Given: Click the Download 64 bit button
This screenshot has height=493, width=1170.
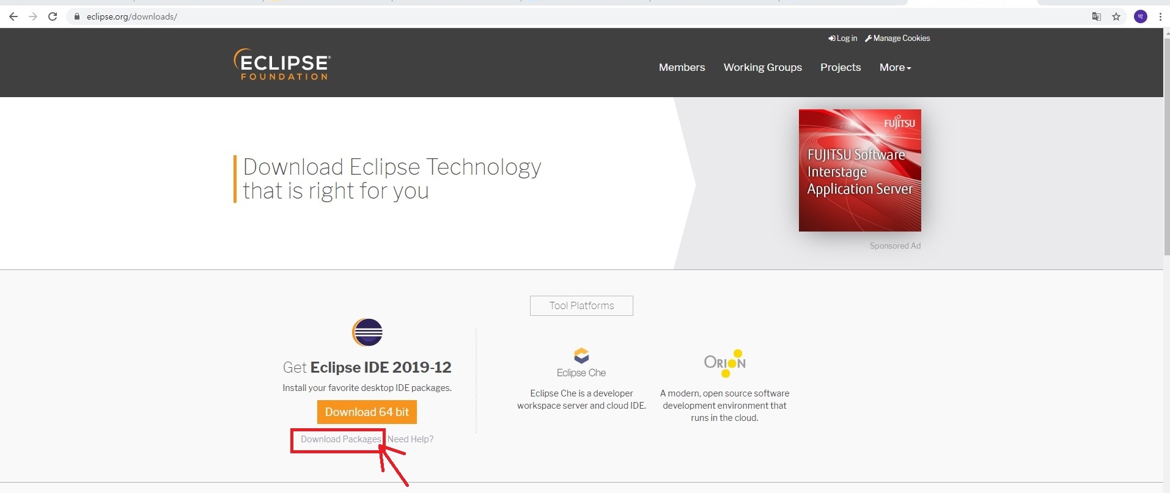Looking at the screenshot, I should pyautogui.click(x=367, y=412).
